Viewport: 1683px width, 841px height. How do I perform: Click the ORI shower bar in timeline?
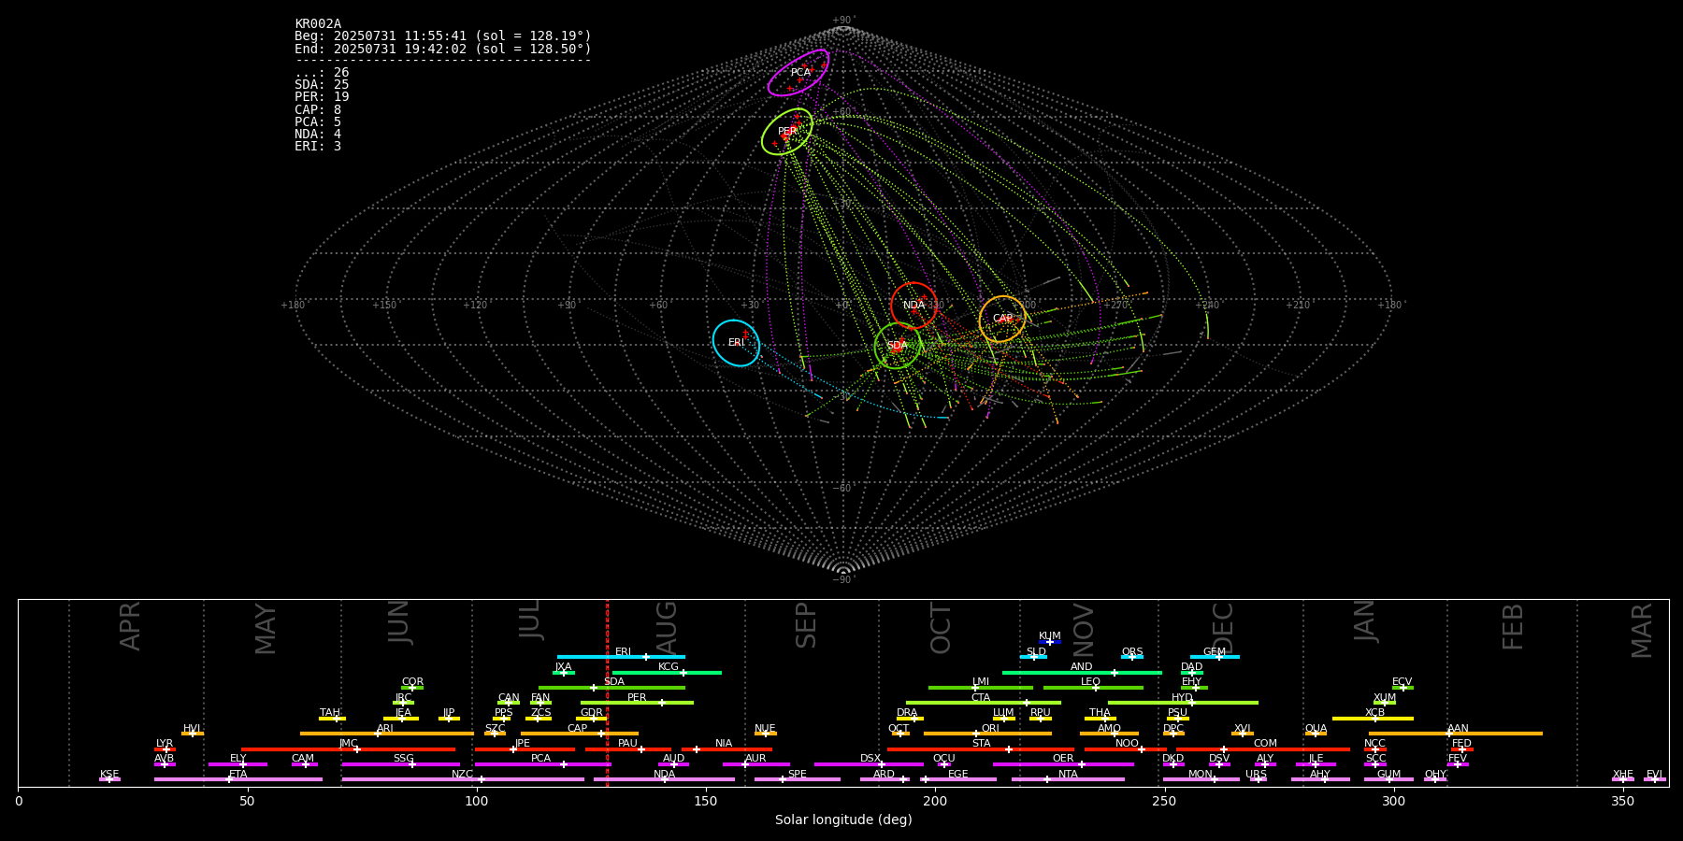(x=987, y=734)
